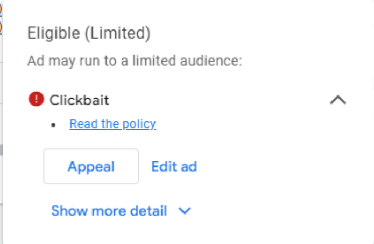Click the word 'Appeal' inside the outlined button
Image resolution: width=374 pixels, height=244 pixels.
pyautogui.click(x=91, y=167)
